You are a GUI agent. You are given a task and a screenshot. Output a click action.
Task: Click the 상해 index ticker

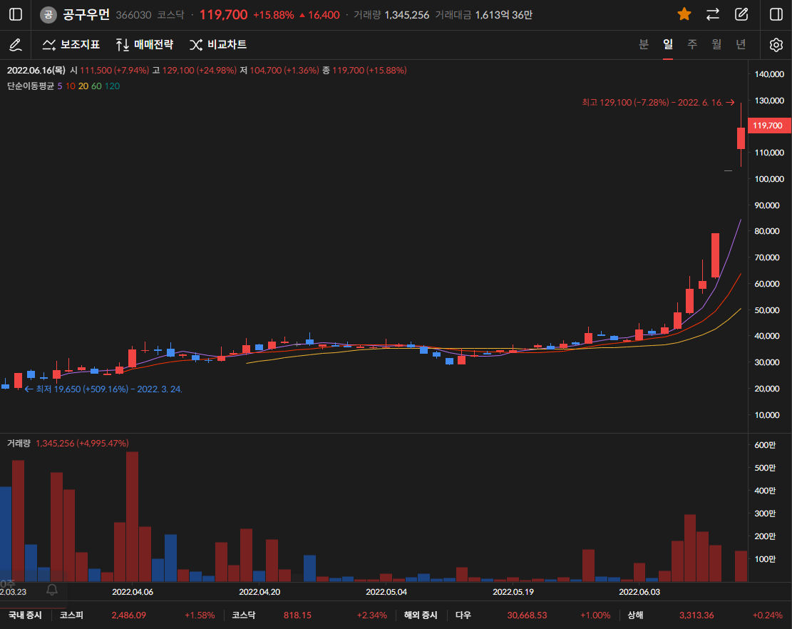(635, 615)
